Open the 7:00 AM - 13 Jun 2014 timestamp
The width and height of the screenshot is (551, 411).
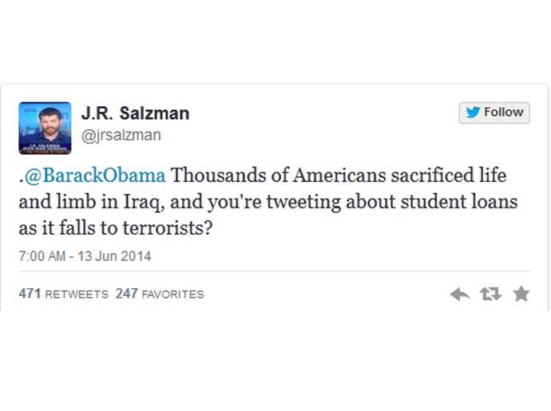coord(85,256)
